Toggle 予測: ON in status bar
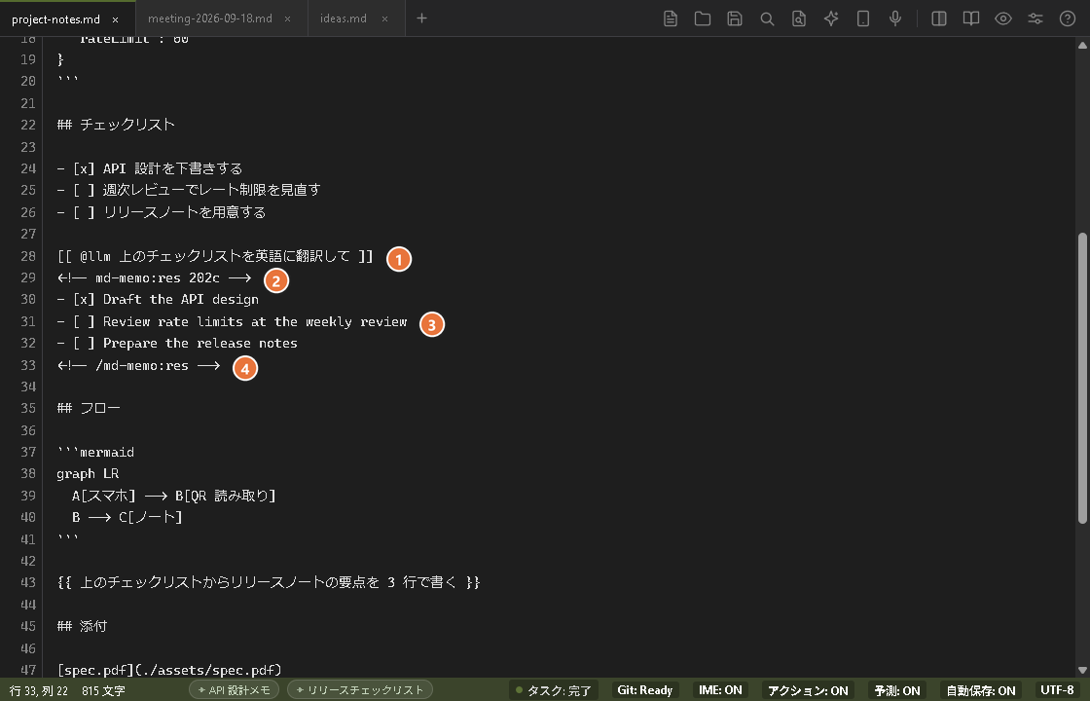1090x701 pixels. point(896,690)
